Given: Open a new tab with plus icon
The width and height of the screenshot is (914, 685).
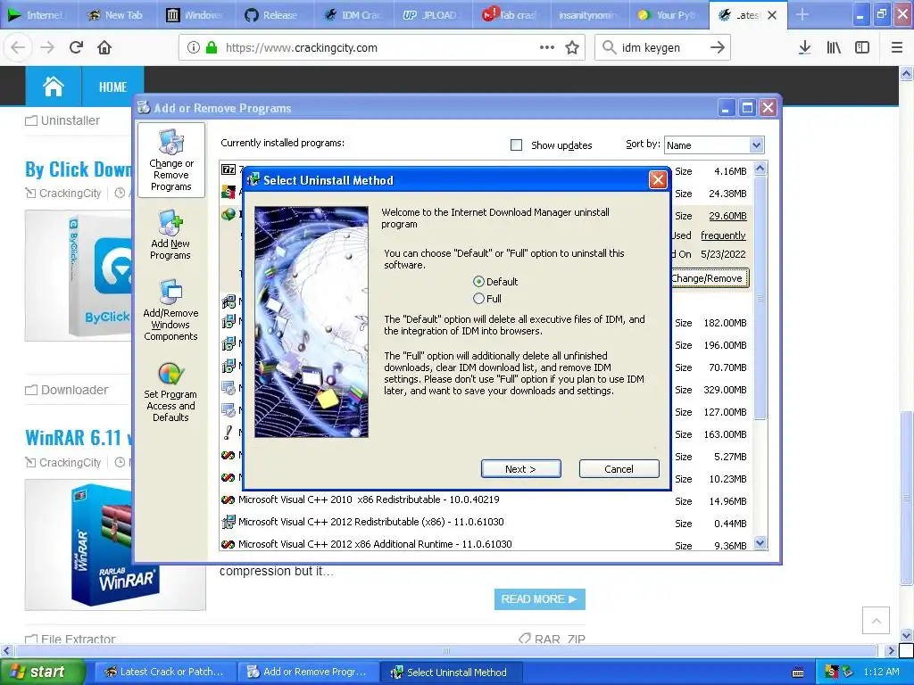Looking at the screenshot, I should pyautogui.click(x=802, y=14).
